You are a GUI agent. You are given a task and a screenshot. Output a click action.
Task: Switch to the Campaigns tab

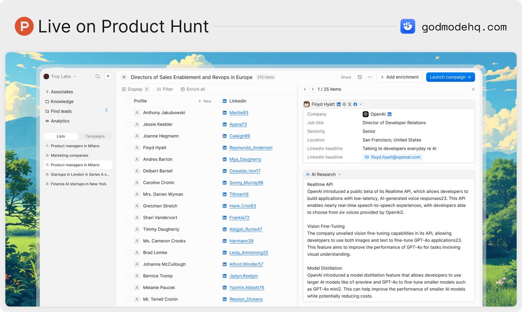[x=95, y=136]
